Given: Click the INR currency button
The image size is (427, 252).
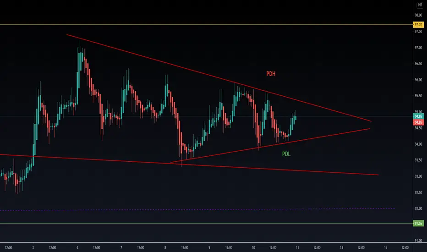Looking at the screenshot, I should coord(420,5).
